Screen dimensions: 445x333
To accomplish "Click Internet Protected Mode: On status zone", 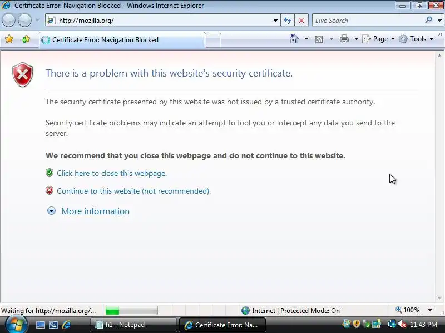I will point(290,311).
